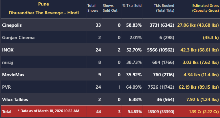
Task: Click Cinepolis gross 27.06 lks (43.68 lks)
Action: pyautogui.click(x=198, y=25)
